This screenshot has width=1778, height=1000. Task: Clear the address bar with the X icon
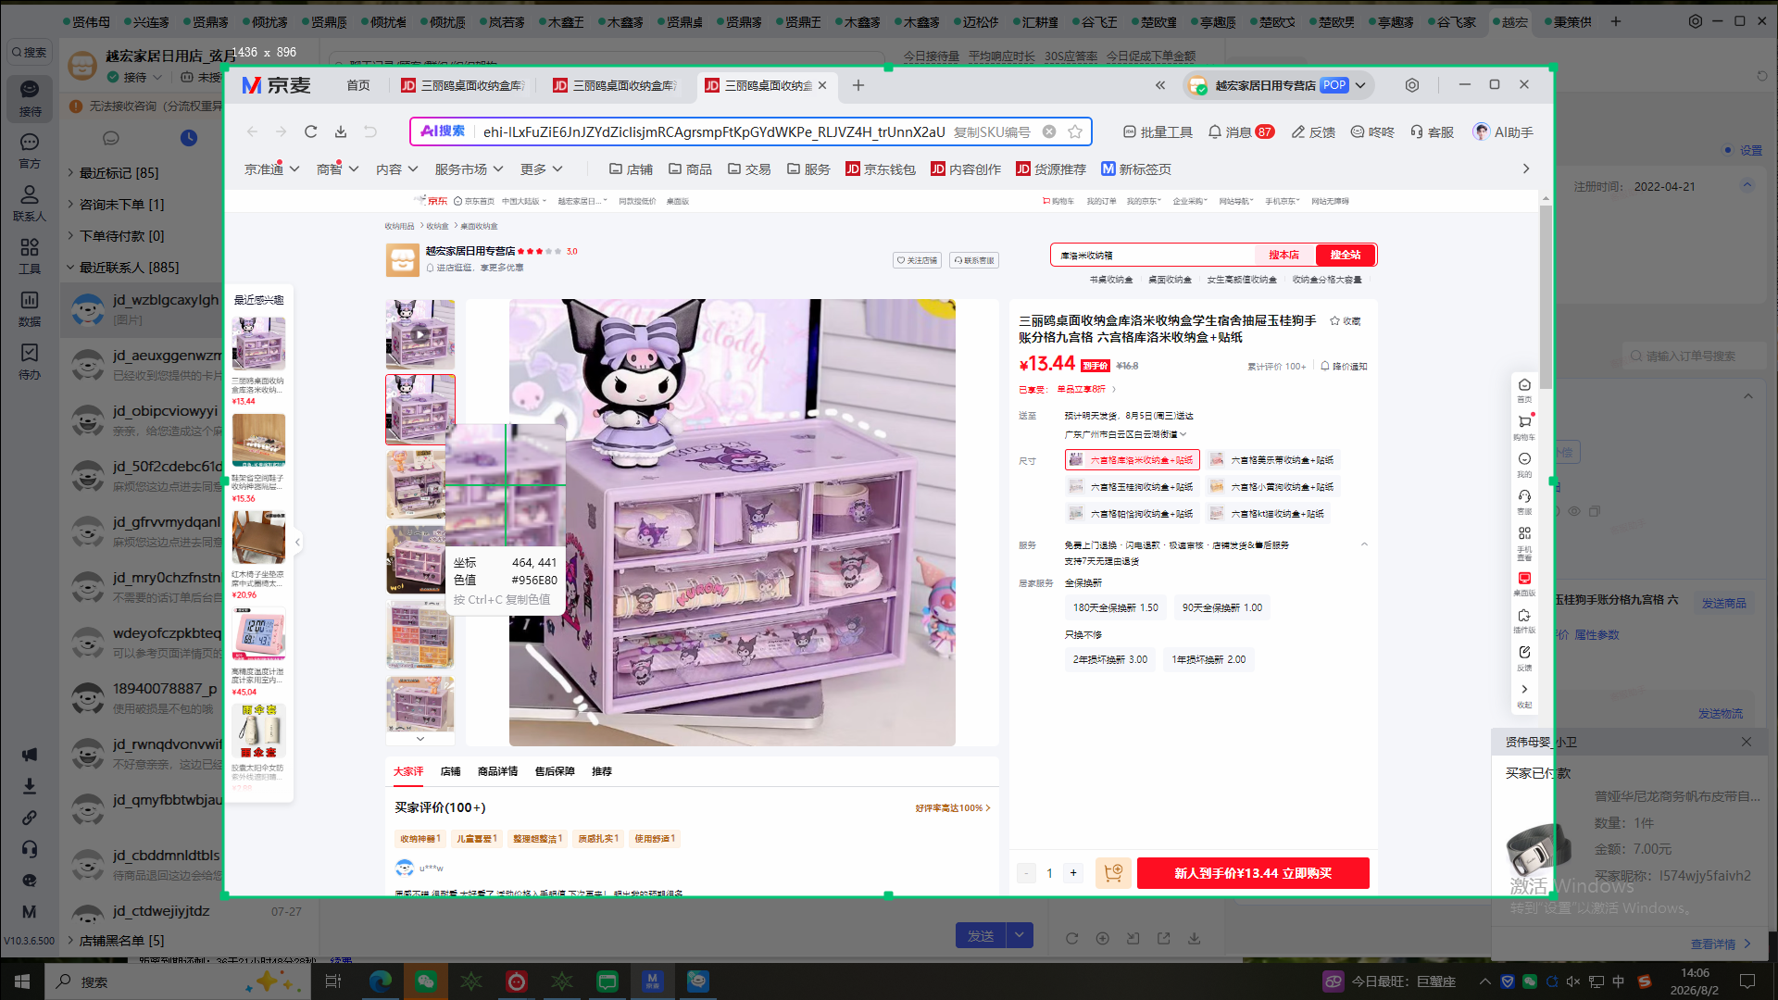coord(1049,131)
